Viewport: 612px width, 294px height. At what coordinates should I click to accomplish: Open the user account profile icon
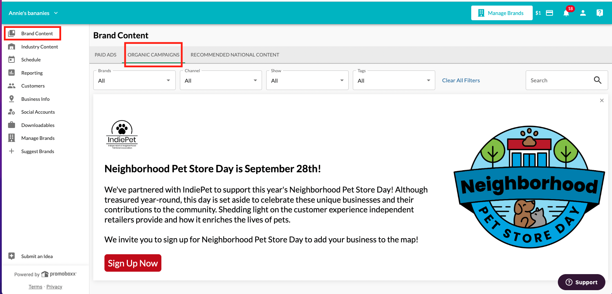(583, 13)
